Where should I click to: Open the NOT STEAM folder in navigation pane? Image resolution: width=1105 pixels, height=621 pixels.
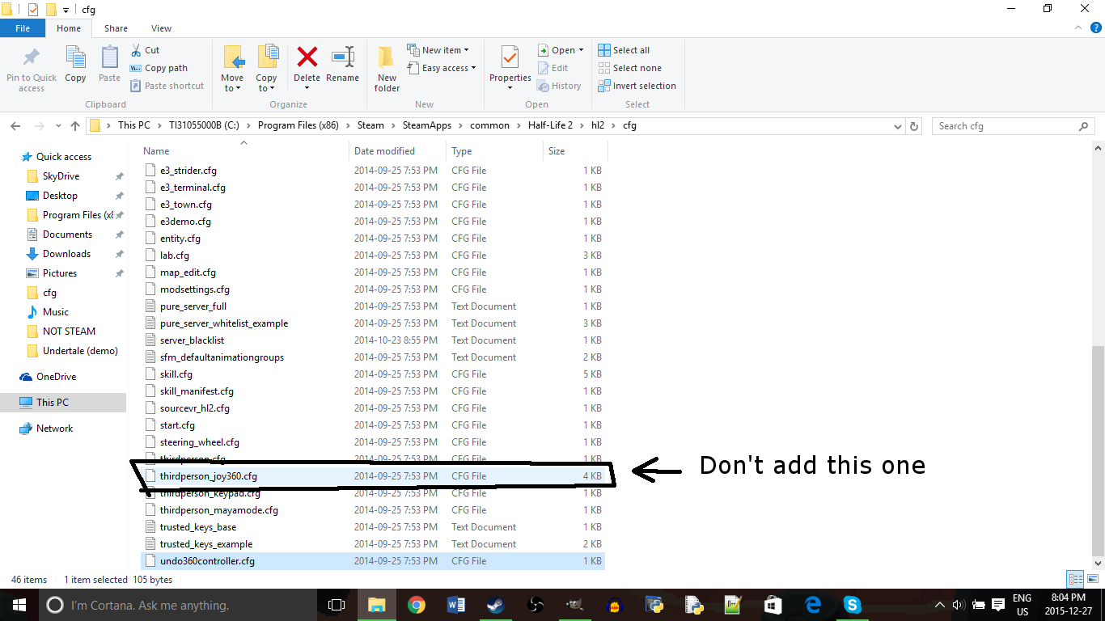69,332
